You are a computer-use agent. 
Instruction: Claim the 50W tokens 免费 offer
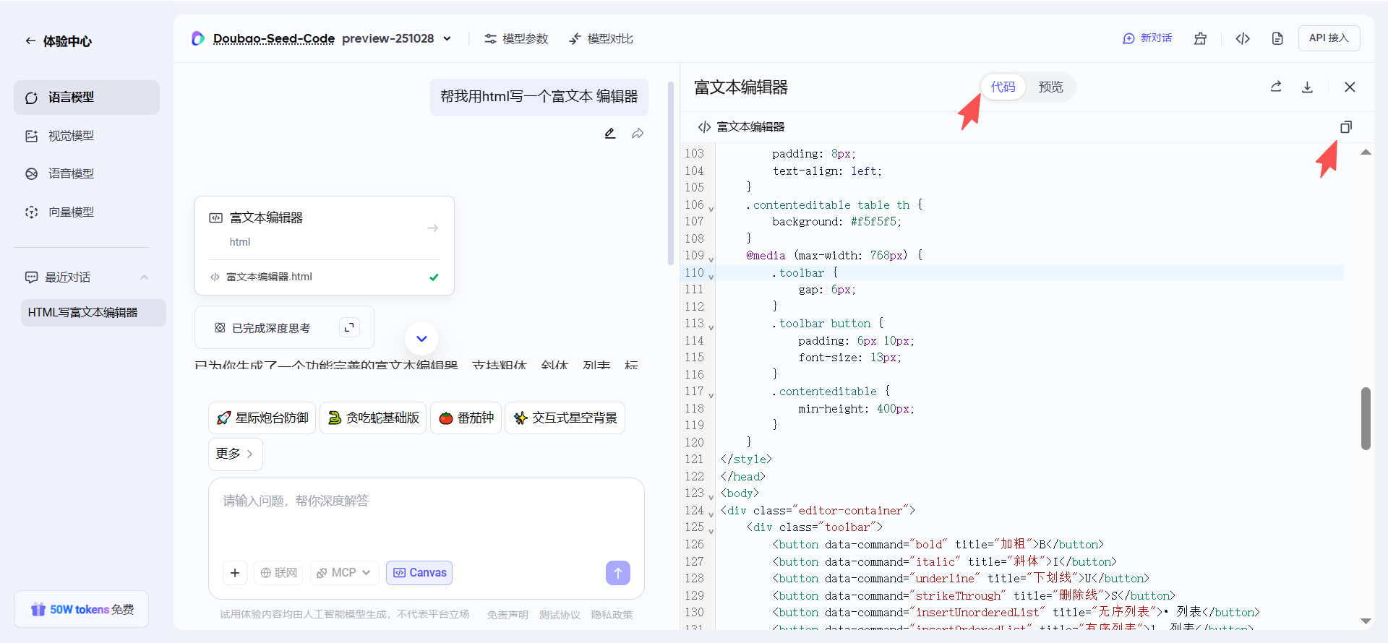pos(82,610)
